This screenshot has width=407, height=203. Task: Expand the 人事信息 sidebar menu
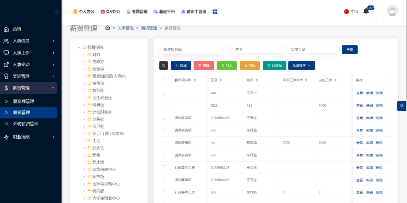point(29,41)
